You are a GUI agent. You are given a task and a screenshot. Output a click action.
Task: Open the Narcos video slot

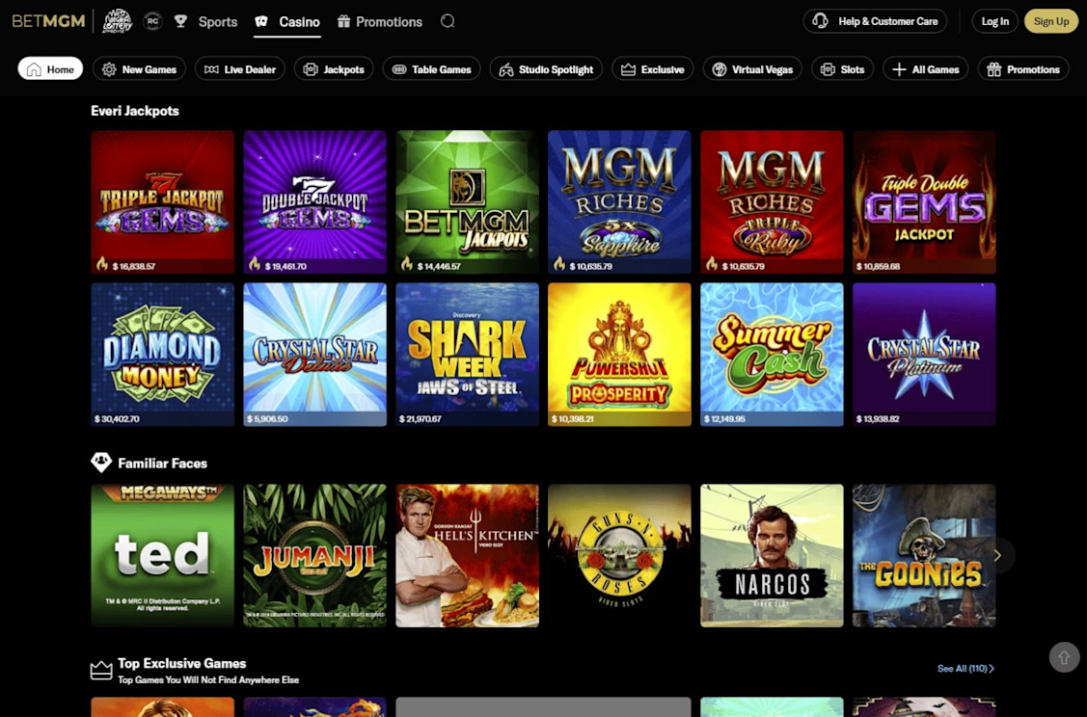click(772, 556)
